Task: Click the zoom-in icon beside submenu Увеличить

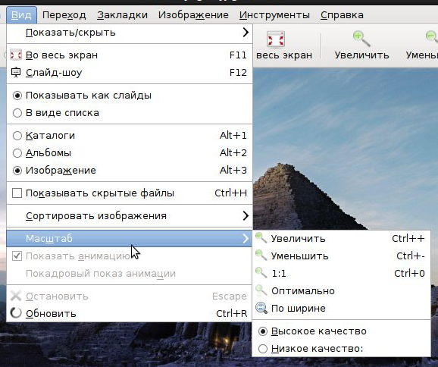Action: (261, 238)
